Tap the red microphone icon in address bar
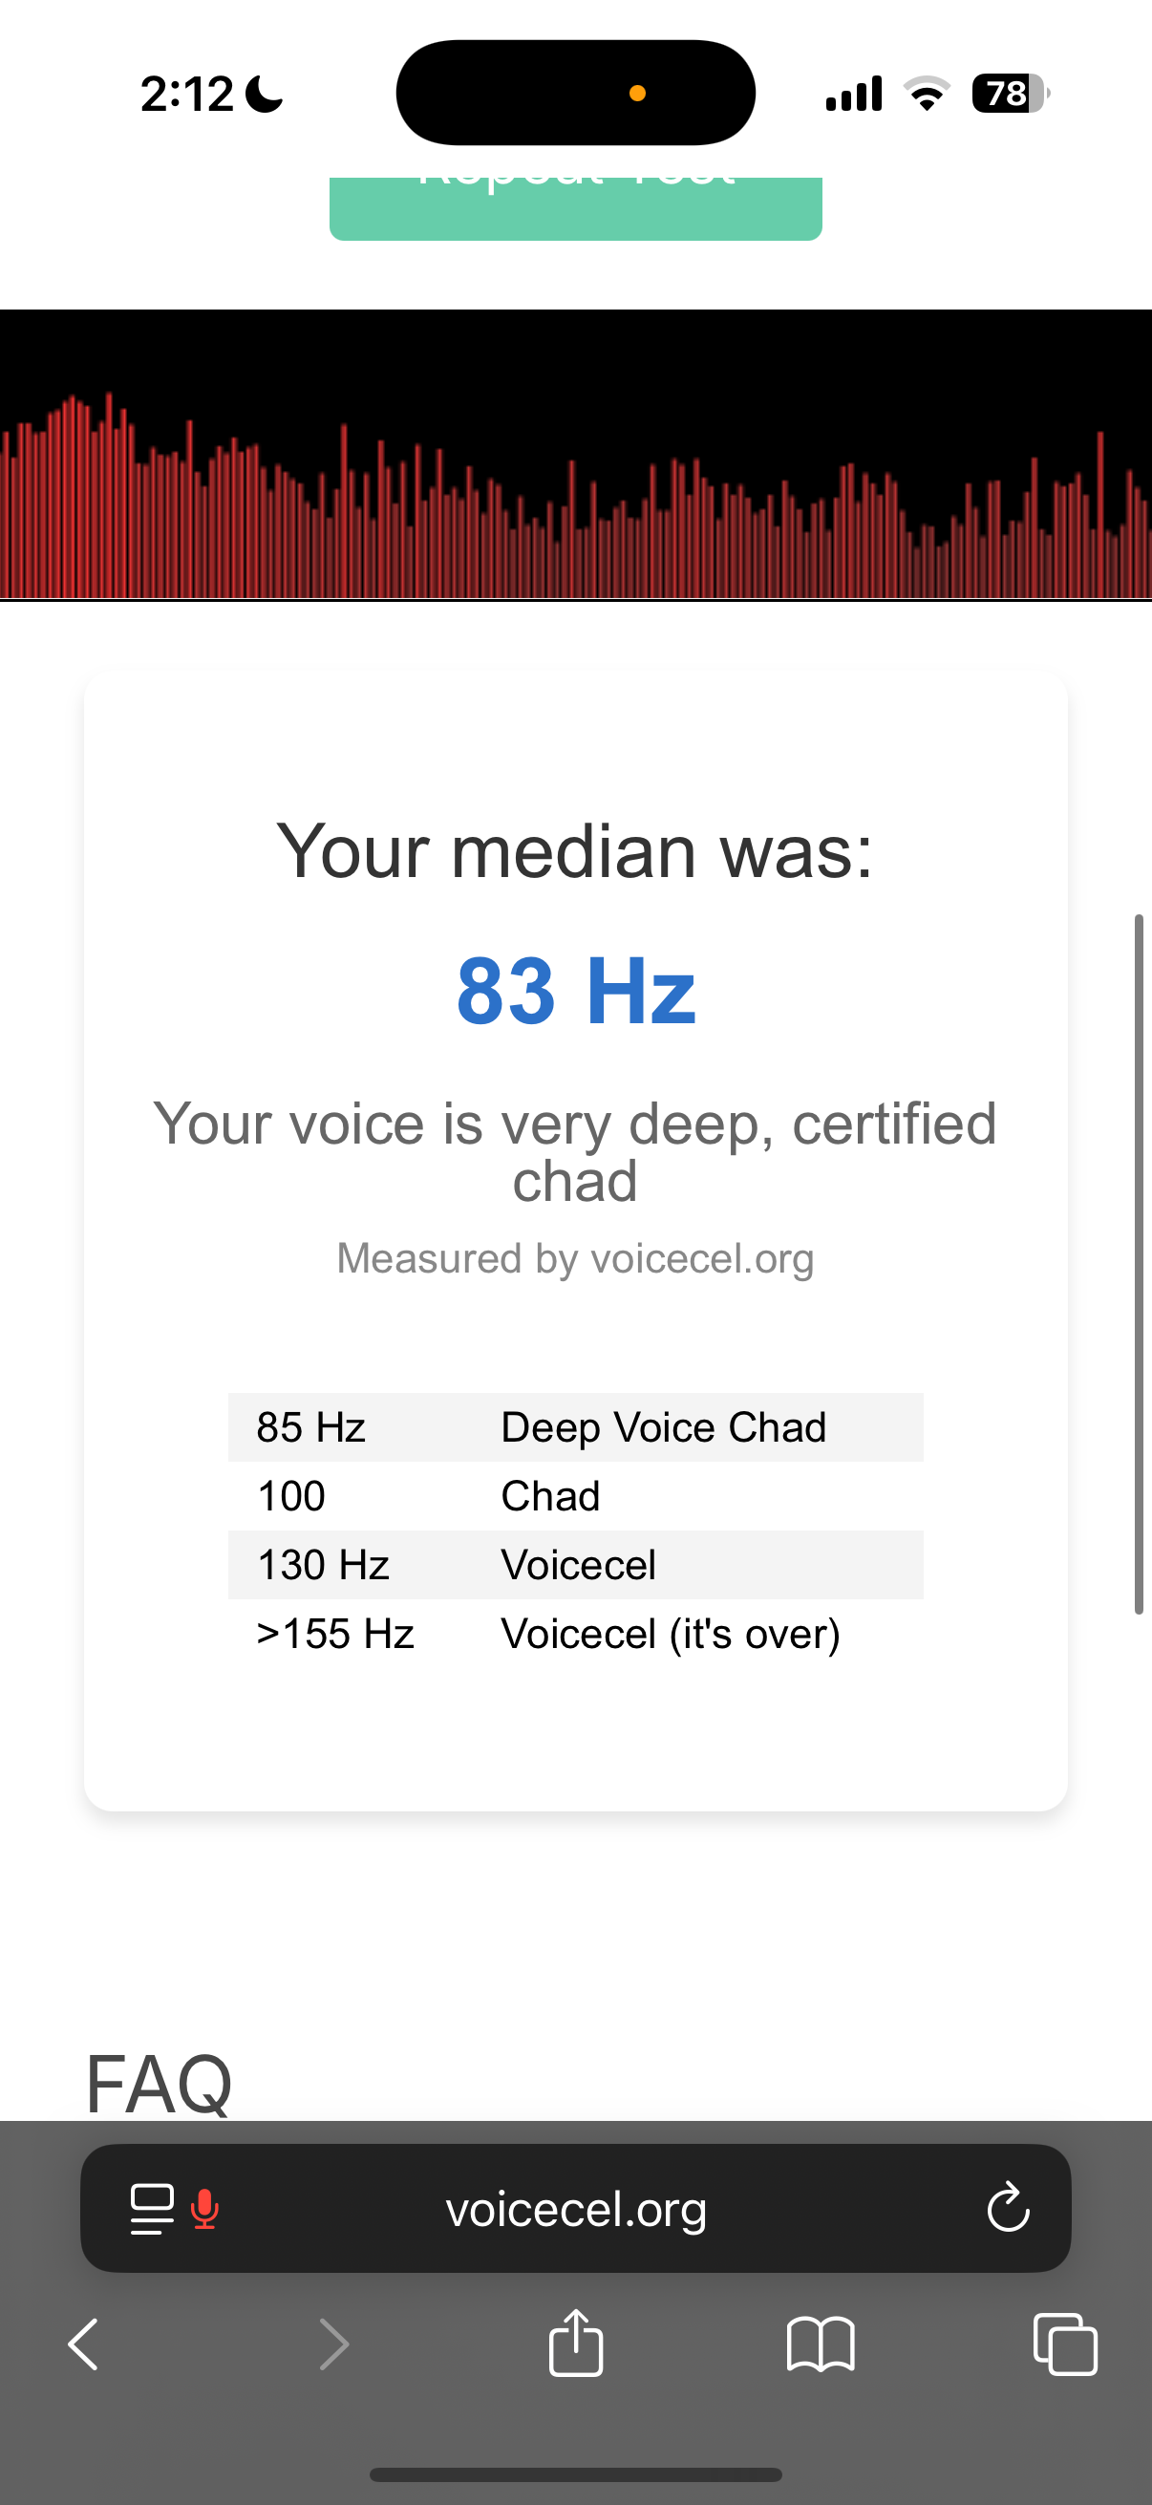This screenshot has height=2505, width=1152. [x=205, y=2210]
